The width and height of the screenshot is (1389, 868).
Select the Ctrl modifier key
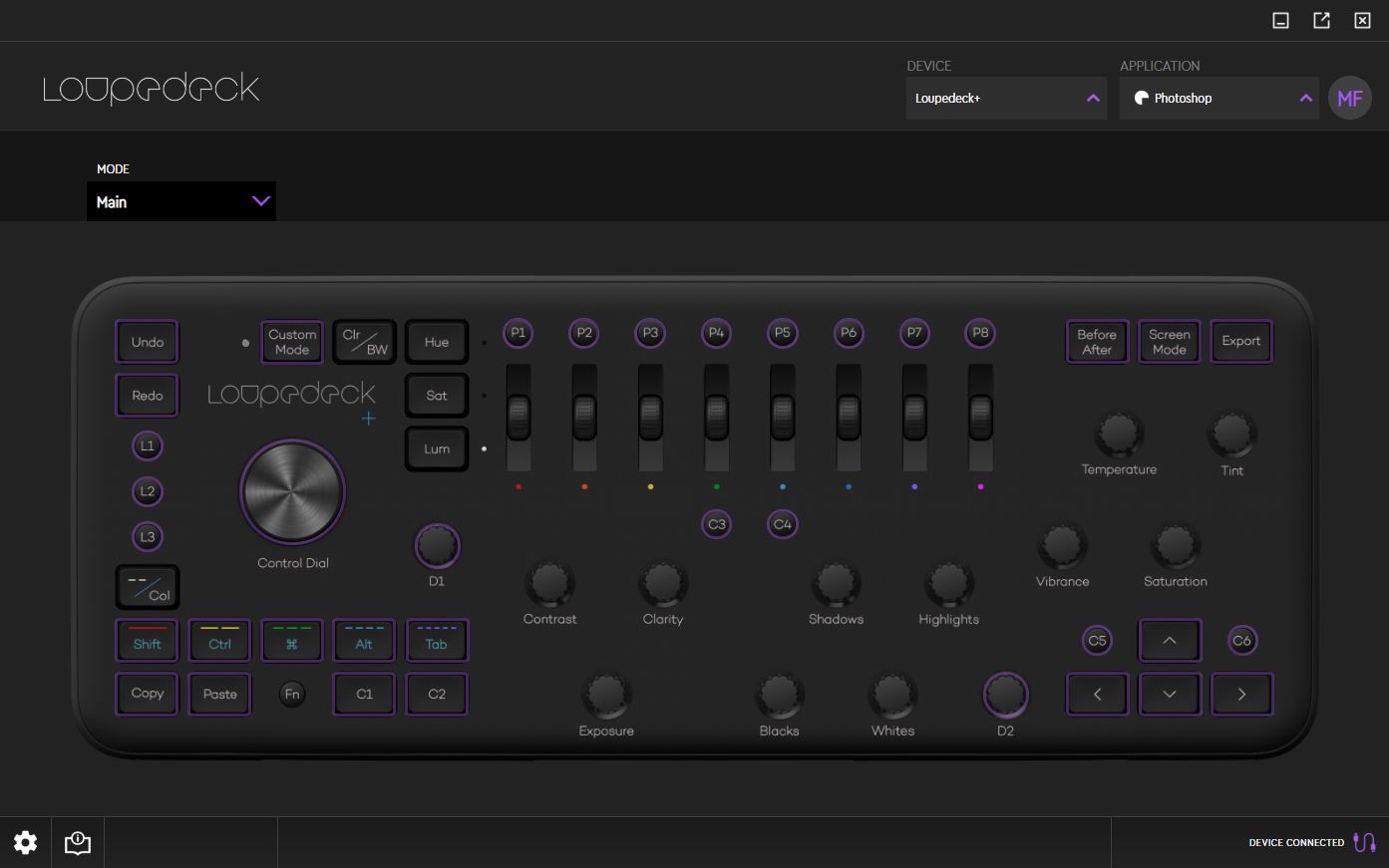219,641
